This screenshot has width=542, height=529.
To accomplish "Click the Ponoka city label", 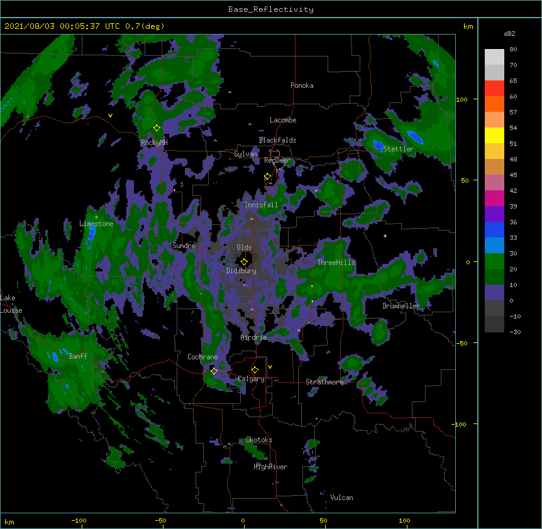I will (302, 85).
